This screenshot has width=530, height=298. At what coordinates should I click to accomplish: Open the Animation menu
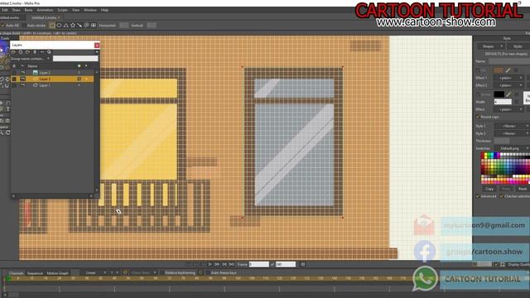[x=45, y=10]
